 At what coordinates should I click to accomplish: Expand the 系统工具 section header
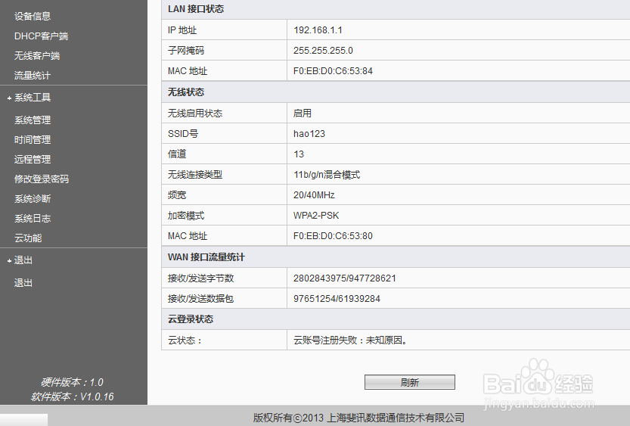(x=33, y=98)
